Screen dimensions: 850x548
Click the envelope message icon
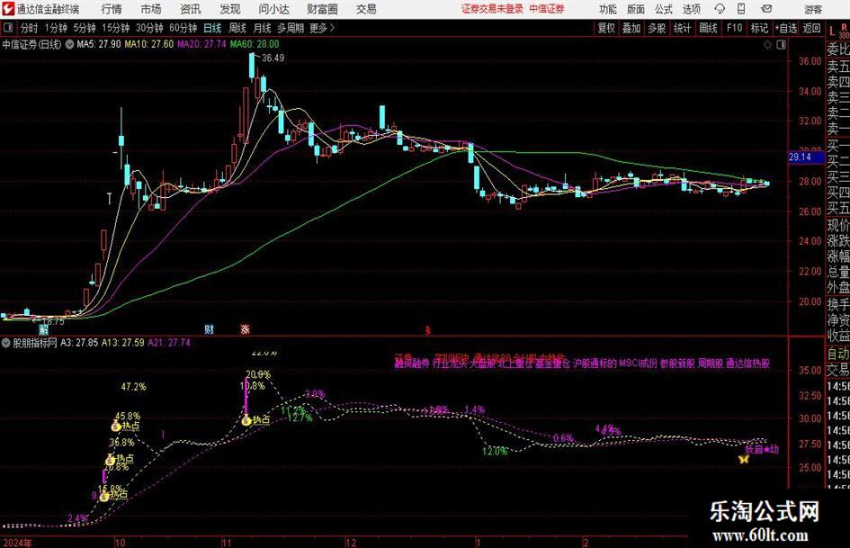click(766, 9)
